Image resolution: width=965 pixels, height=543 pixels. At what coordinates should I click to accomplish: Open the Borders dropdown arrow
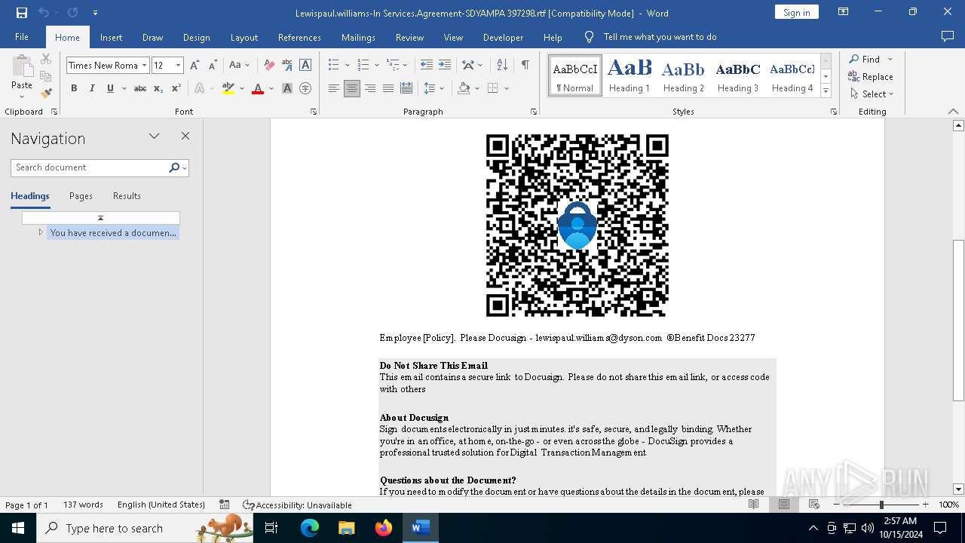tap(507, 88)
